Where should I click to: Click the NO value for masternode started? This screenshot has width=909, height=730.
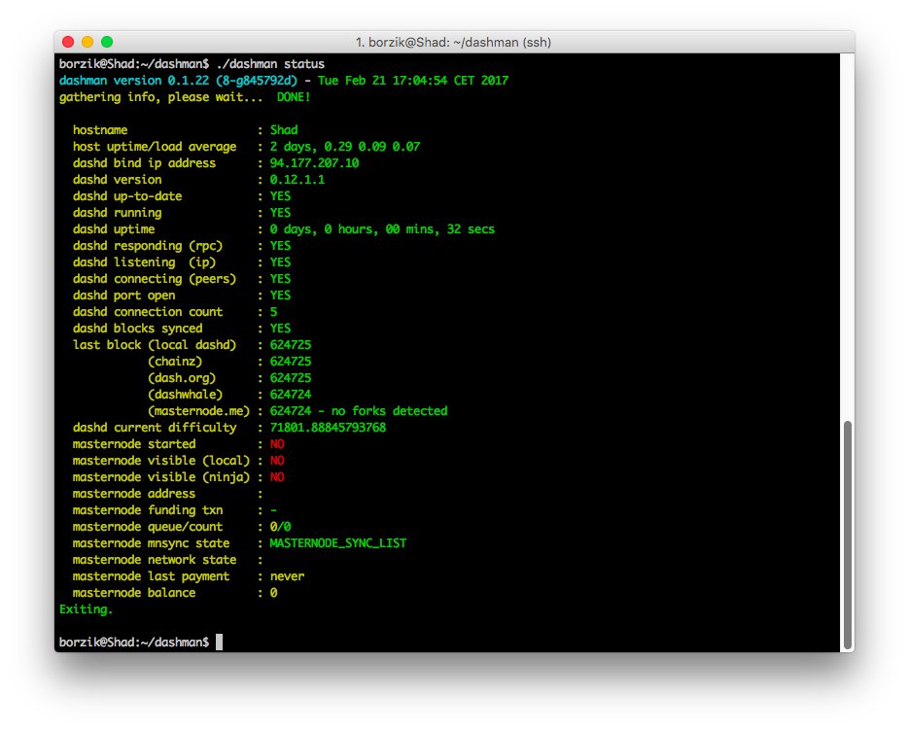pyautogui.click(x=277, y=444)
